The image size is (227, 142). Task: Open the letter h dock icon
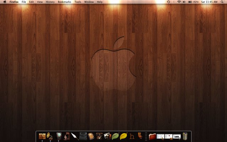click(x=132, y=136)
